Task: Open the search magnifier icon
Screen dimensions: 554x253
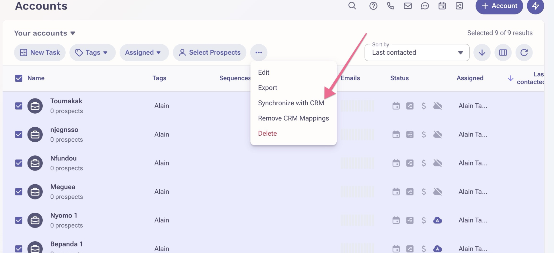Action: 352,6
